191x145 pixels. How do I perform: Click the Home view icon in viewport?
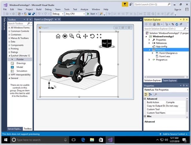click(x=58, y=36)
